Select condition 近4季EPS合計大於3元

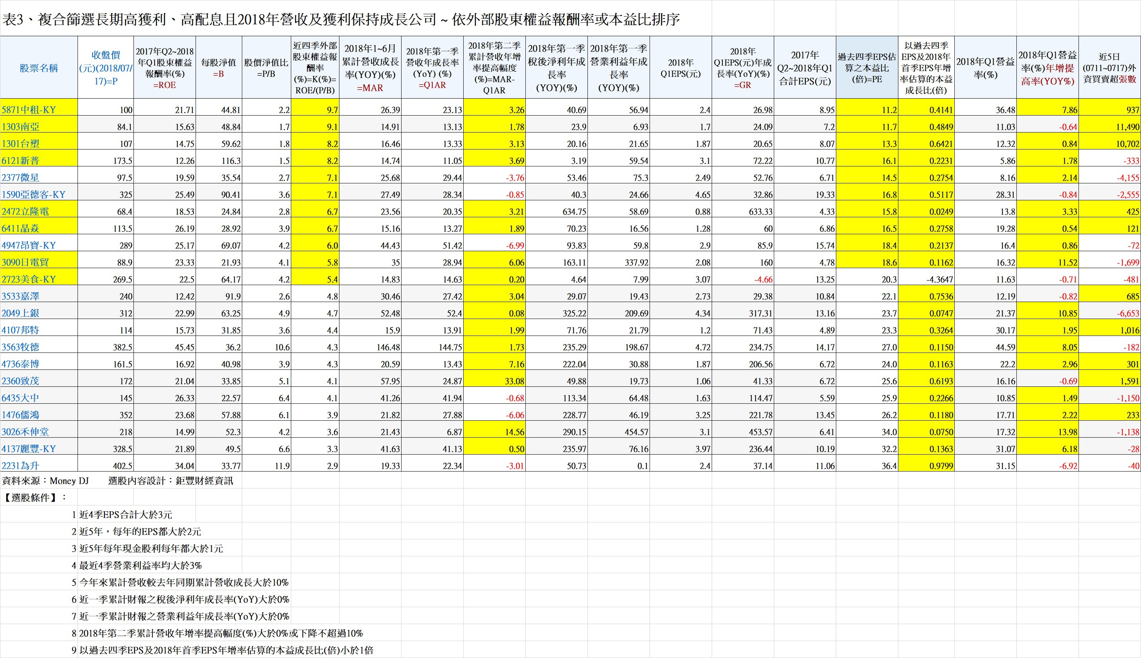click(126, 514)
